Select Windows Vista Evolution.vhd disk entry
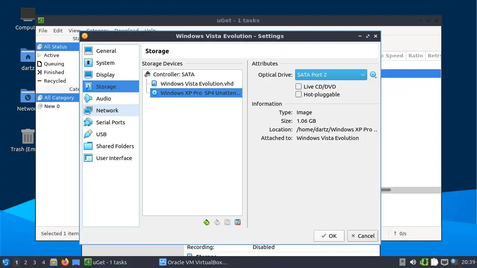The image size is (477, 268). tap(196, 84)
